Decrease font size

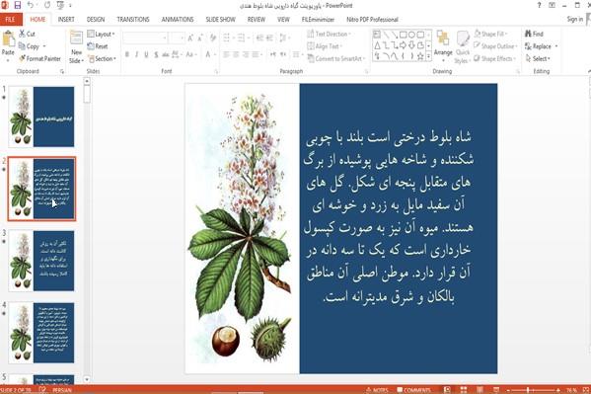tap(200, 38)
